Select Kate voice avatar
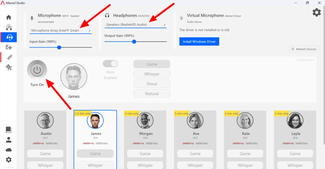 tap(245, 120)
